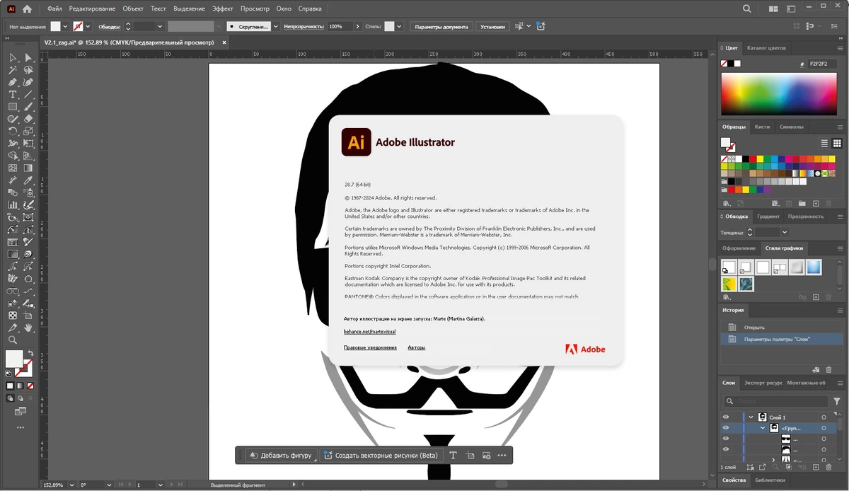Open the fill color dropdown in control bar
849x491 pixels.
click(66, 26)
